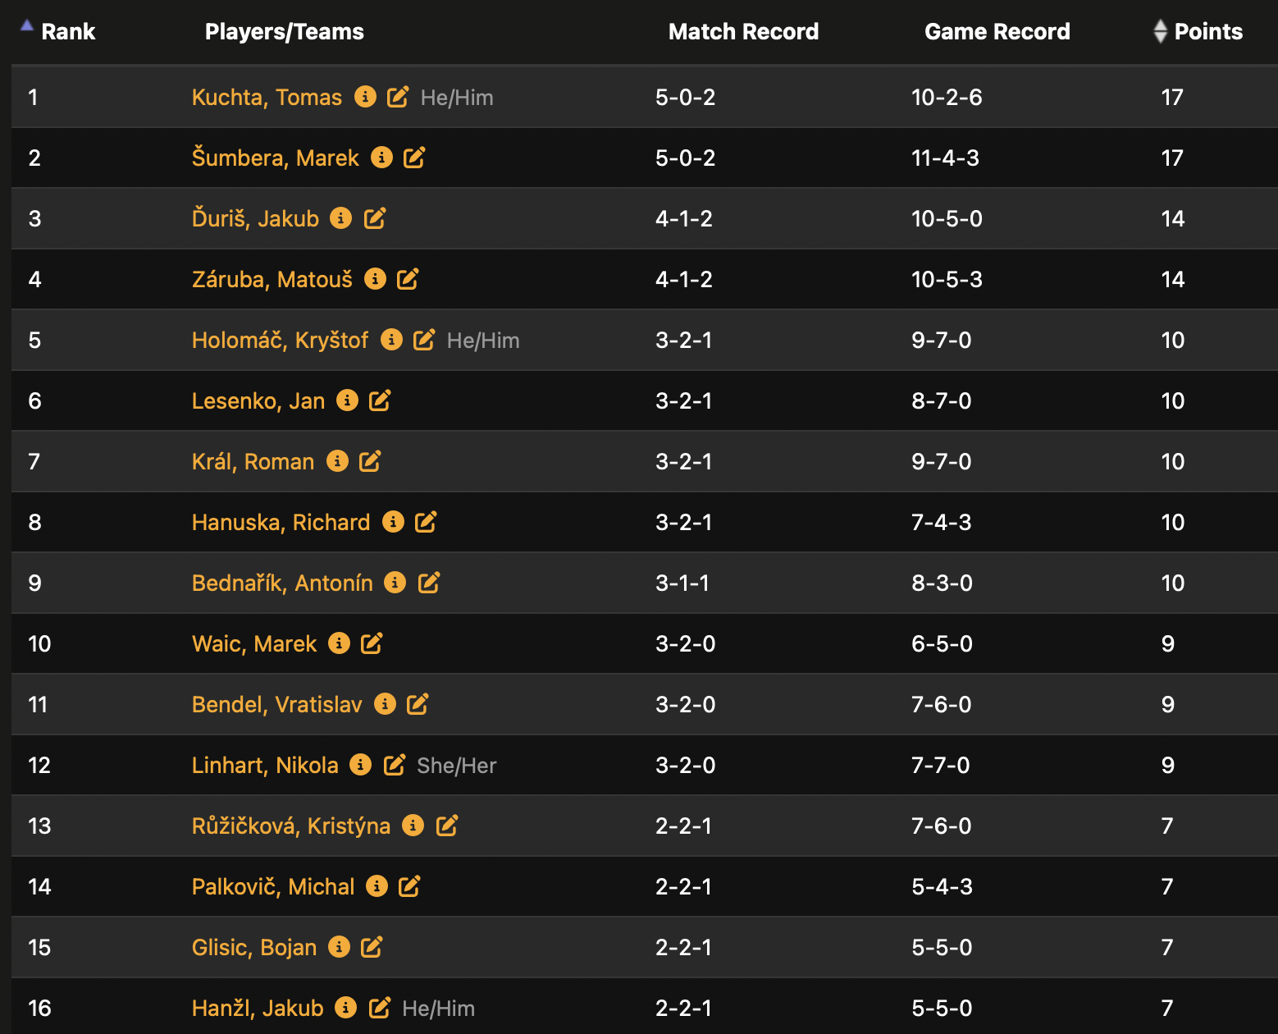The width and height of the screenshot is (1278, 1034).
Task: Click edit icon for Linhart, Nikola
Action: [x=395, y=765]
